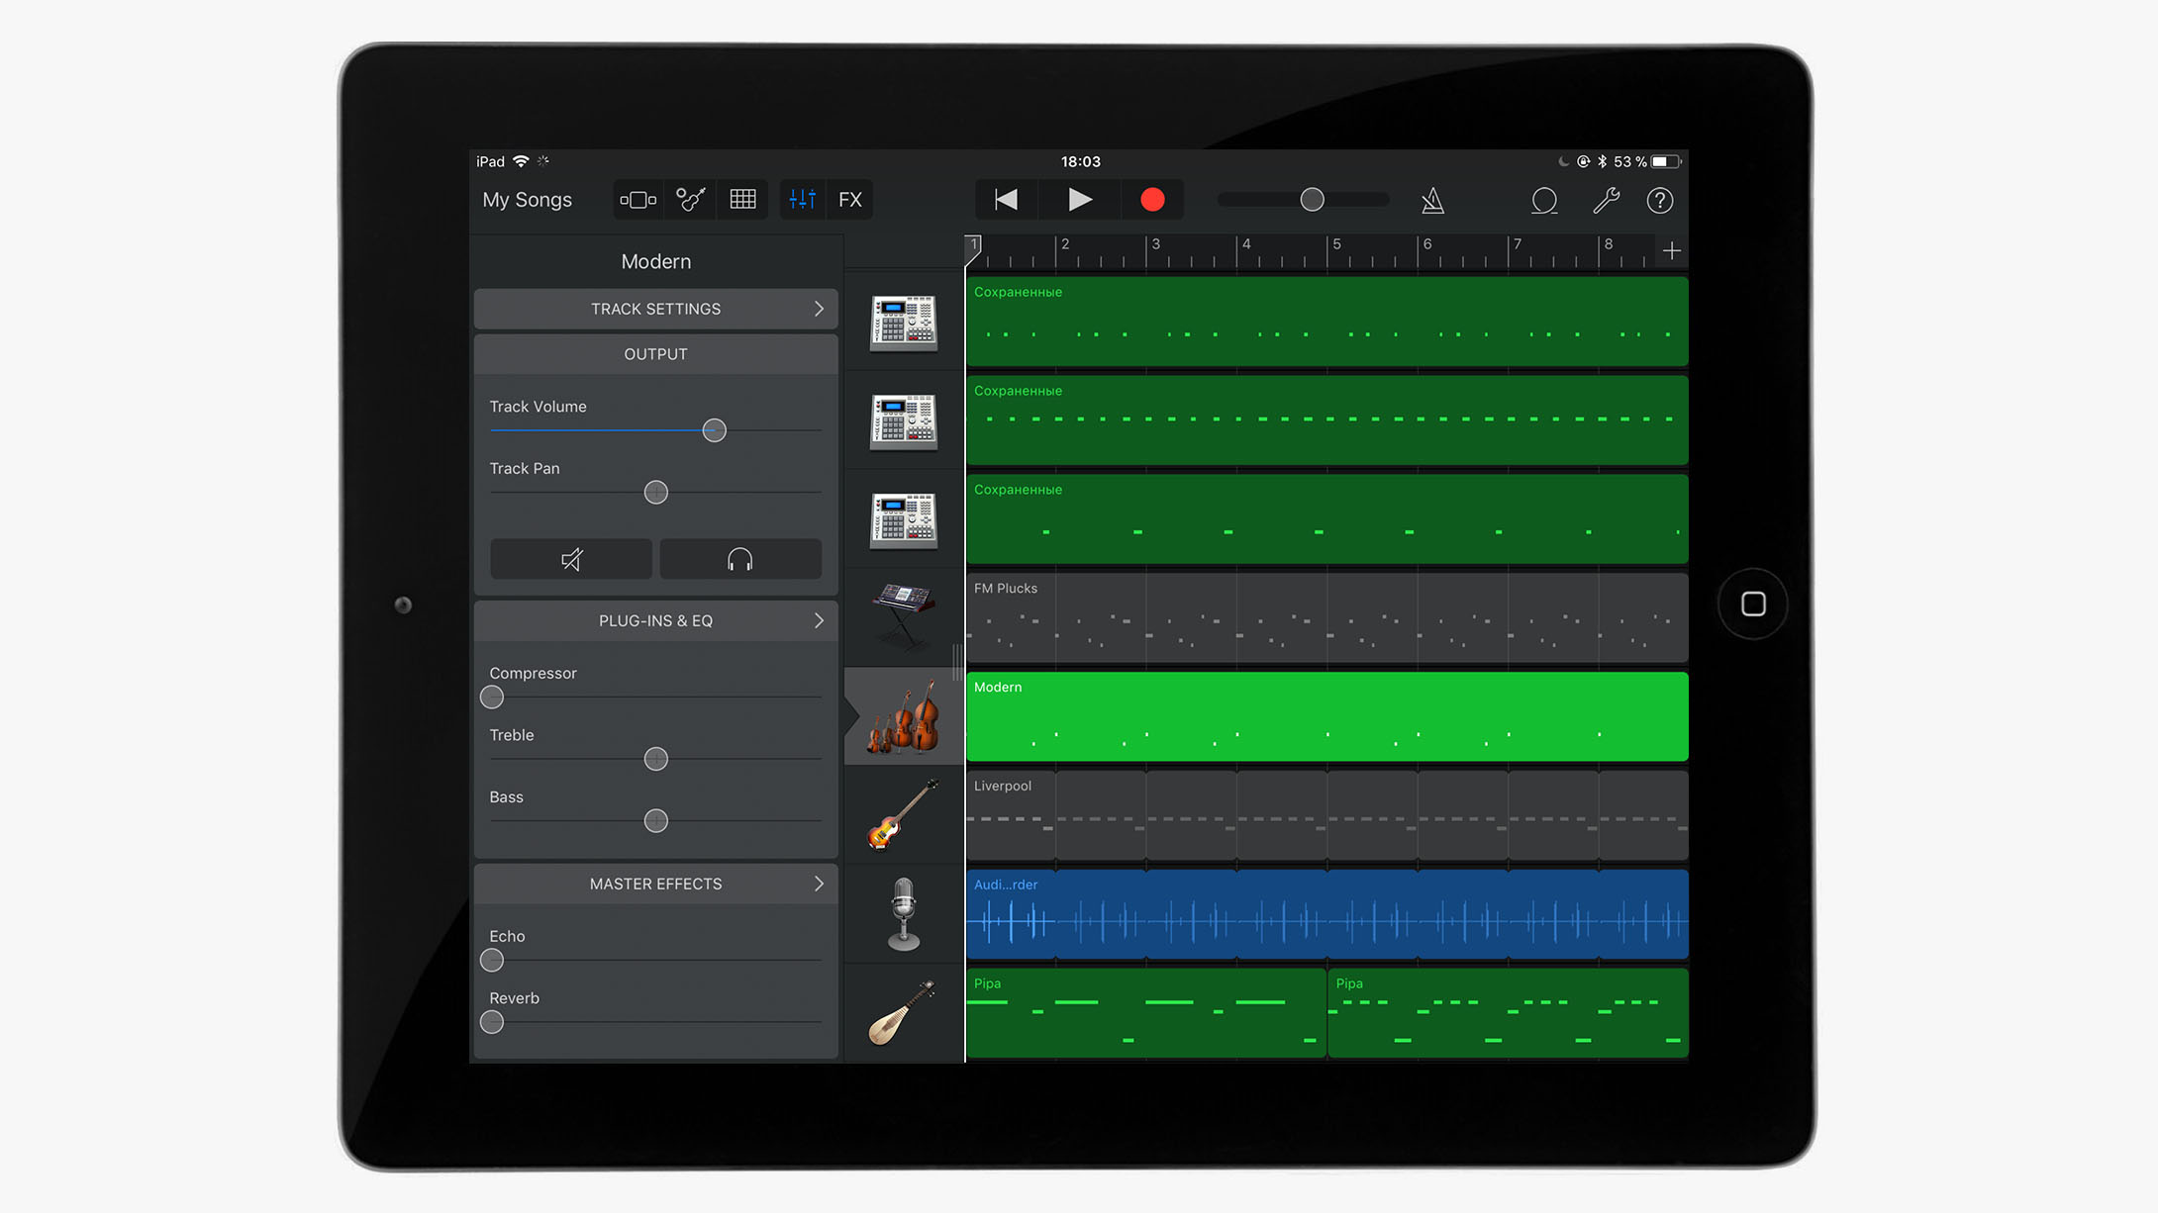Viewport: 2158px width, 1213px height.
Task: Solo the track with headphones button
Action: click(x=739, y=560)
